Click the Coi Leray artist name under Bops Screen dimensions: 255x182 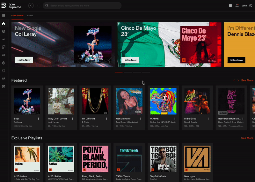pyautogui.click(x=18, y=122)
